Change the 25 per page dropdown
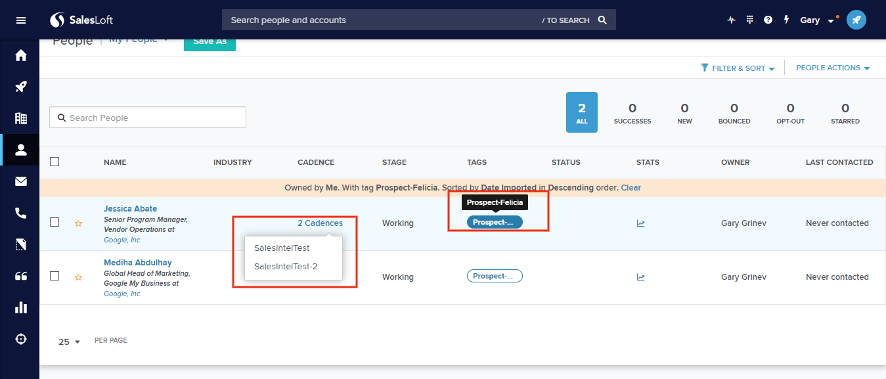 coord(69,342)
